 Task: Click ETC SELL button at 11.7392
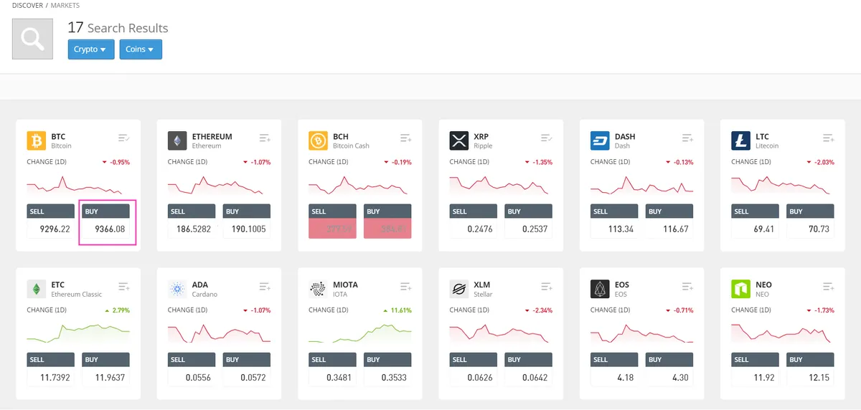51,370
